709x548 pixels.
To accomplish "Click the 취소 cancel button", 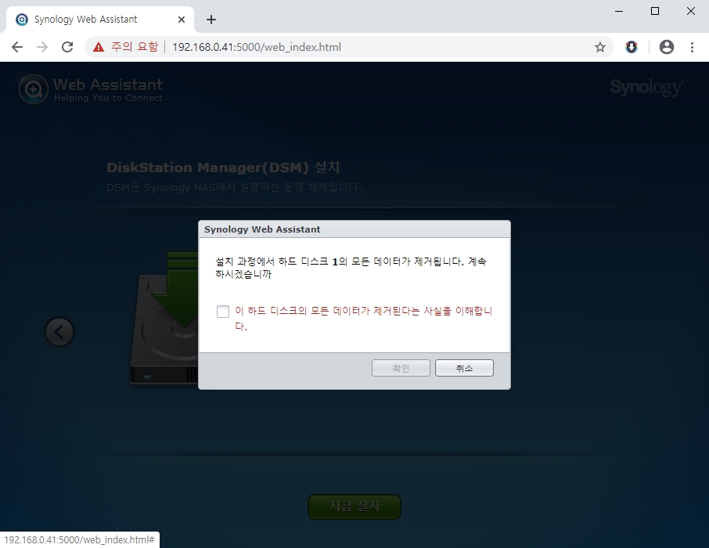I will tap(464, 368).
